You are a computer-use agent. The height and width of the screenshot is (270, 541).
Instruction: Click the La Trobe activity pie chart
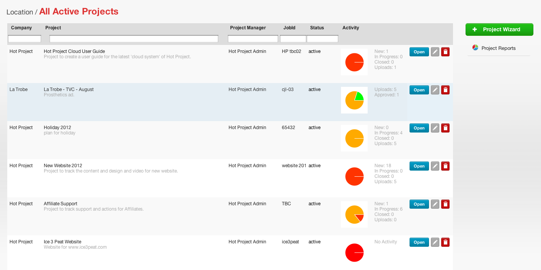click(354, 100)
